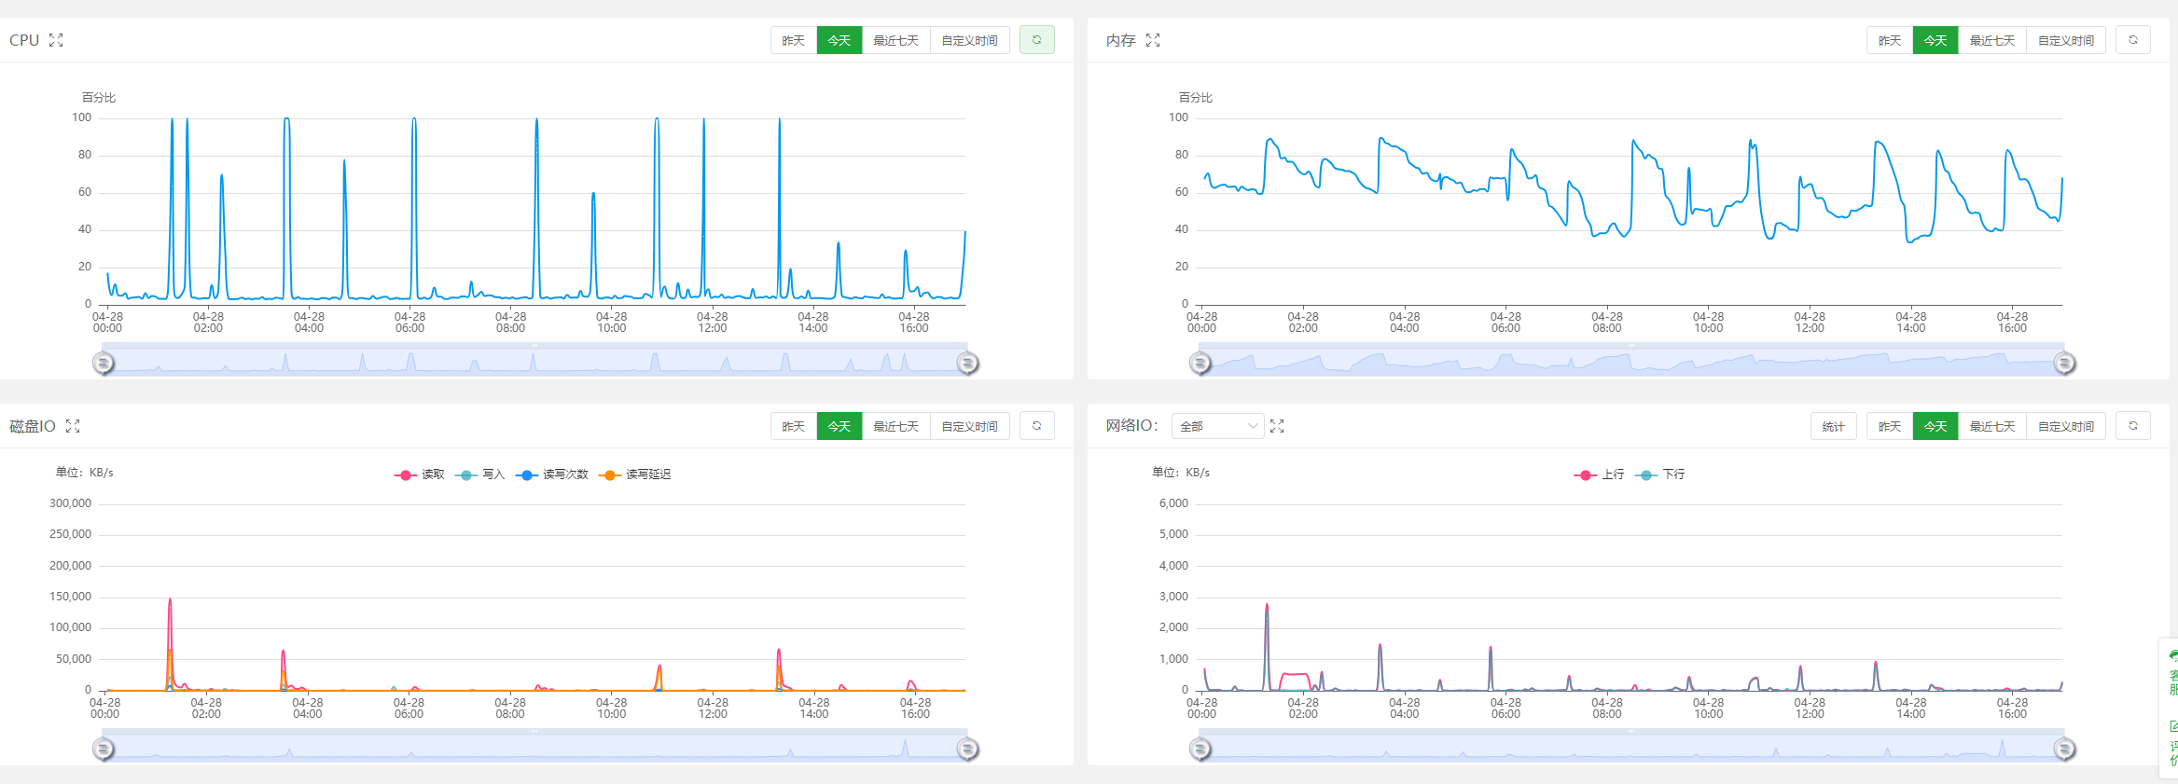Screen dimensions: 2178x784
Task: Toggle the 上行 legend series
Action: [x=1600, y=475]
